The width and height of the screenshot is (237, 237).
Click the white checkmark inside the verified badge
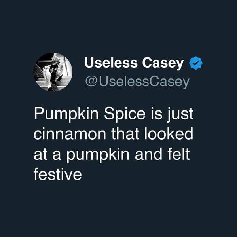(196, 63)
